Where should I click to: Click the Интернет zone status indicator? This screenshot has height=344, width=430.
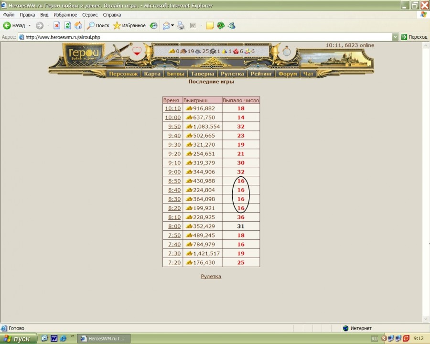tap(357, 328)
